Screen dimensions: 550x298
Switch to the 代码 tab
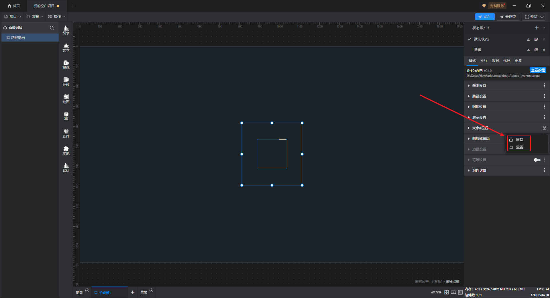(x=507, y=61)
